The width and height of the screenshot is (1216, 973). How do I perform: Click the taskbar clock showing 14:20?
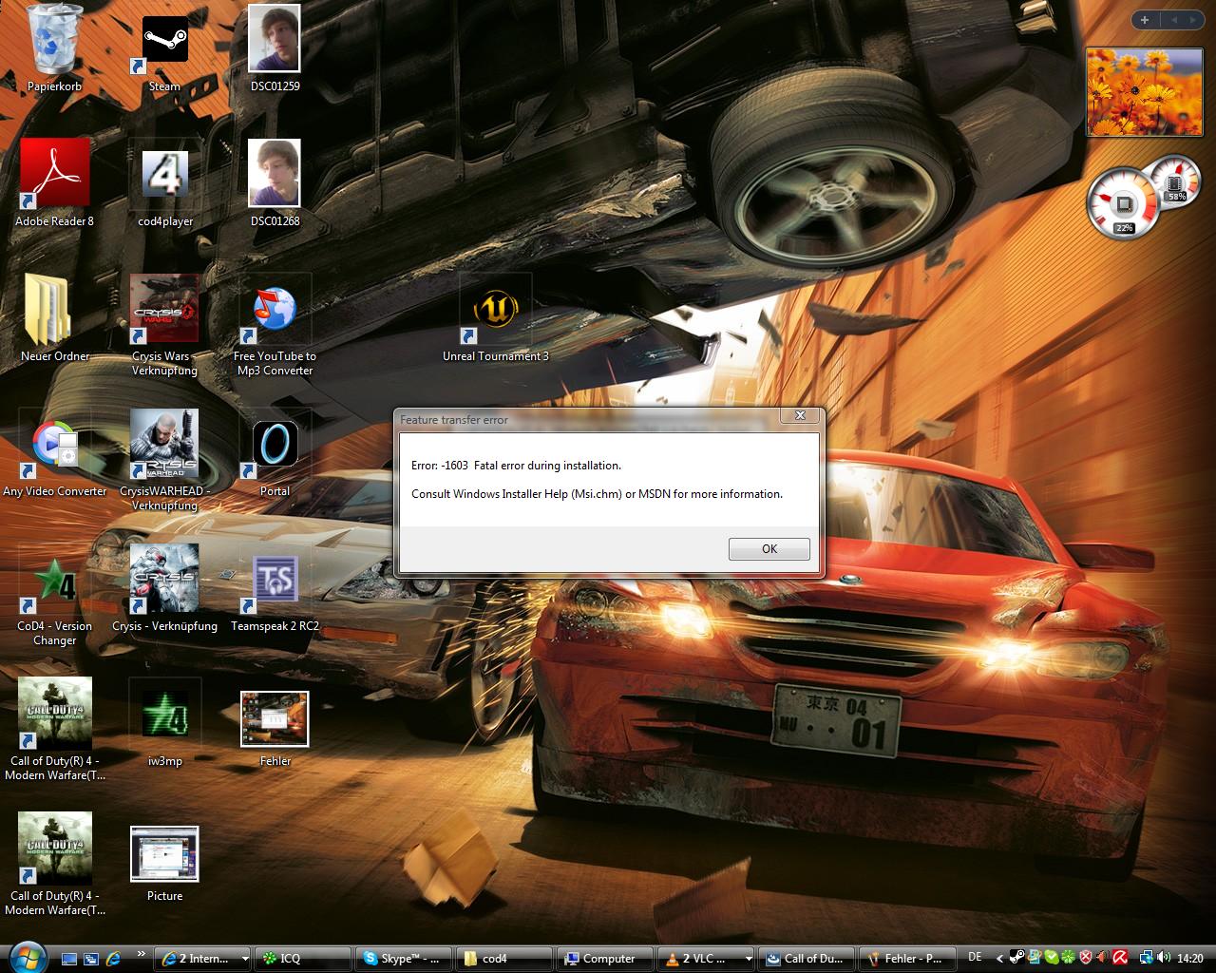[1190, 959]
